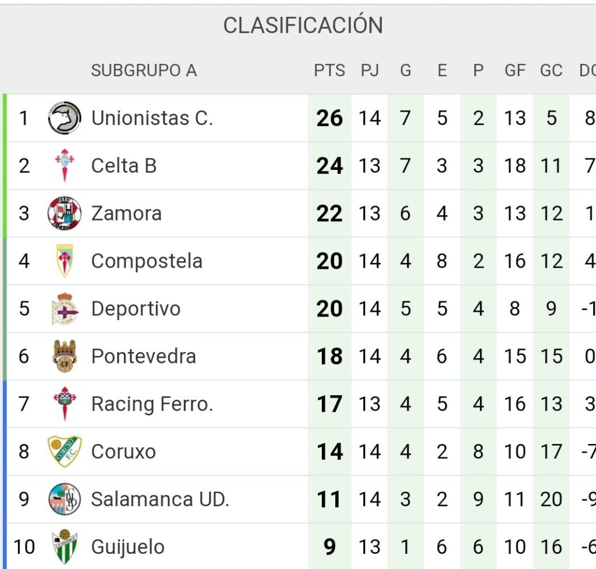Image resolution: width=596 pixels, height=569 pixels.
Task: Tap the SUBGRUPO A heading
Action: pos(144,70)
